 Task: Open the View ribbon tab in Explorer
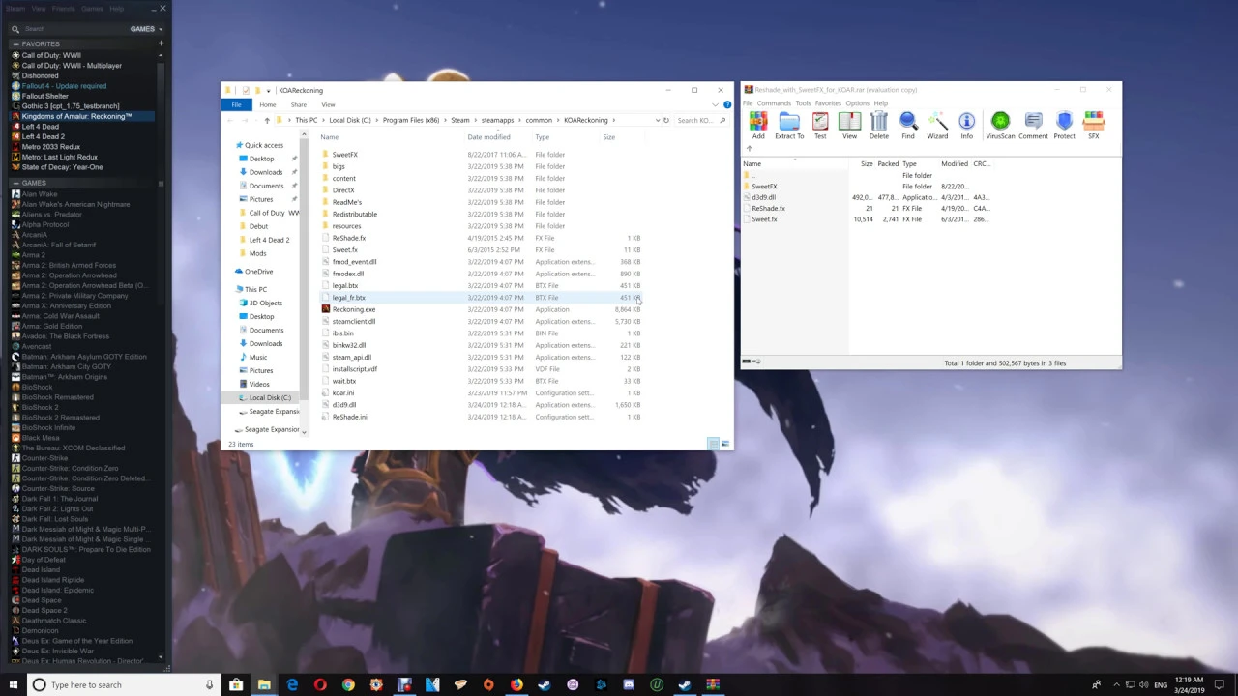328,104
